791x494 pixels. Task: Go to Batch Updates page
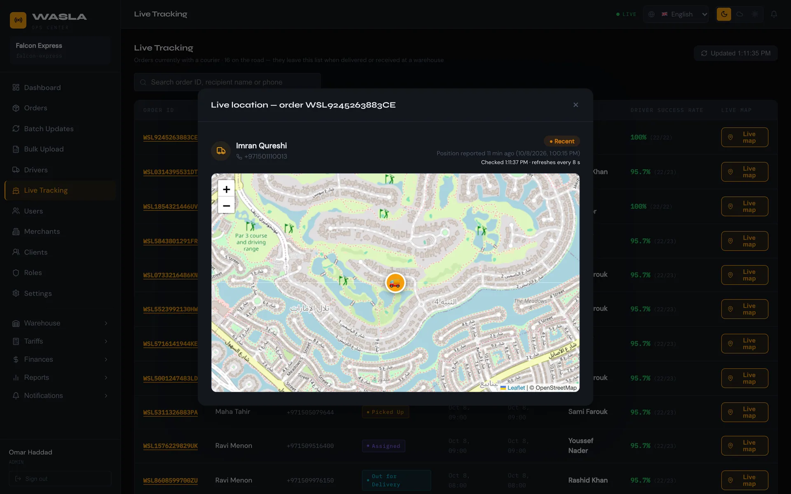[x=60, y=129]
